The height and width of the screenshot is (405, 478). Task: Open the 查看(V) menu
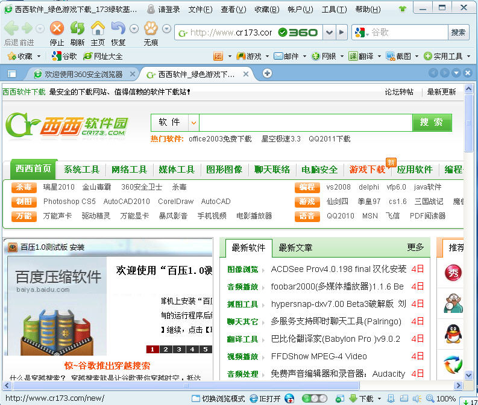[x=233, y=10]
